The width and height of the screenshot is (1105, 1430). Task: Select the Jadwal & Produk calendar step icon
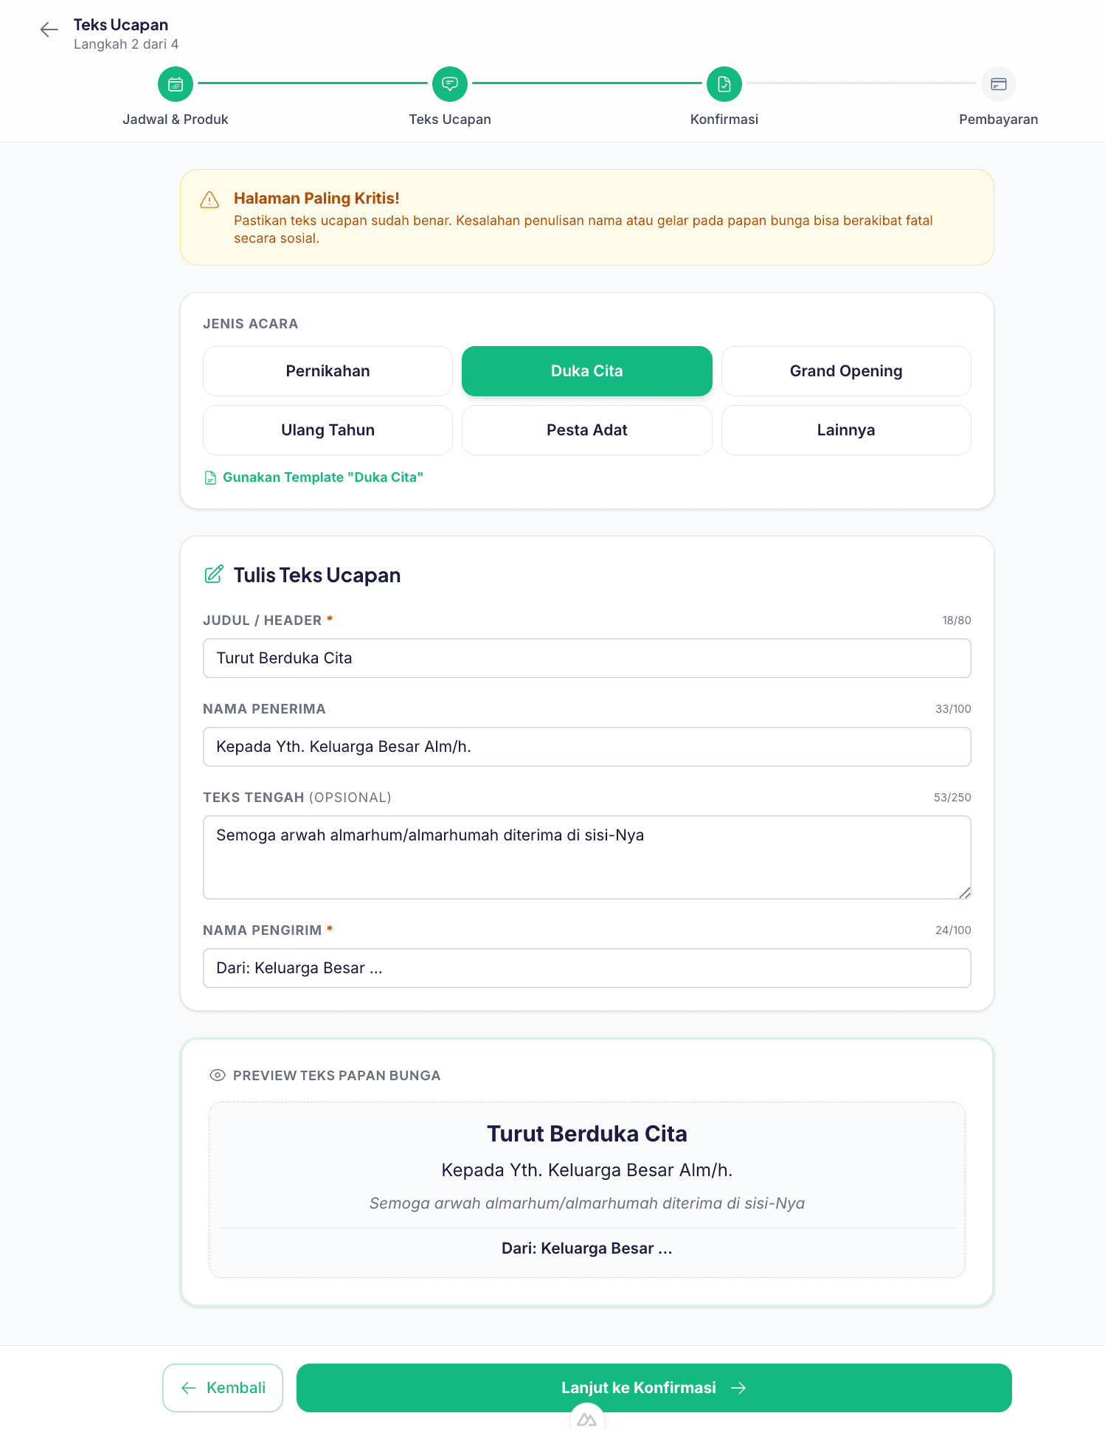[176, 84]
